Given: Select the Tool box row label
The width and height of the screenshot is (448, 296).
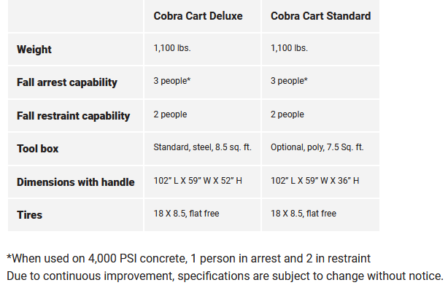Looking at the screenshot, I should [38, 148].
